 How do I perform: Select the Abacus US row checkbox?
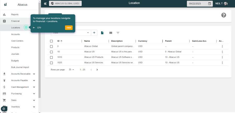[x=51, y=52]
